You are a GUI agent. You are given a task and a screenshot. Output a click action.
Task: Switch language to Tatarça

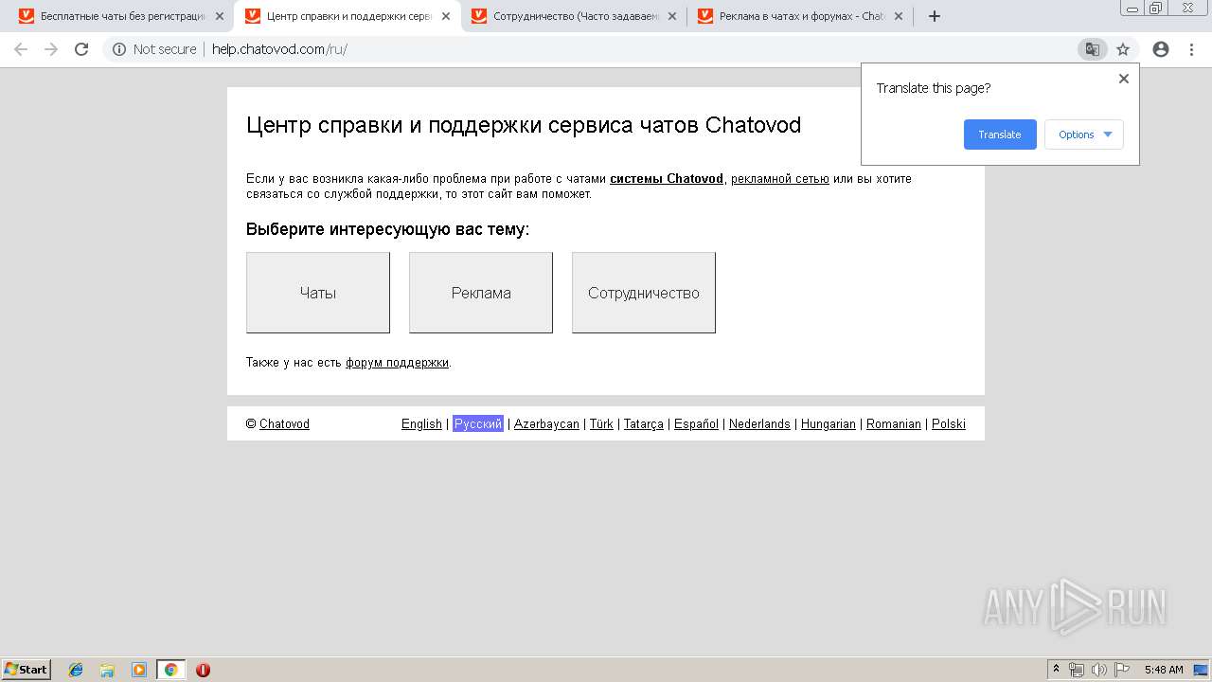tap(644, 423)
